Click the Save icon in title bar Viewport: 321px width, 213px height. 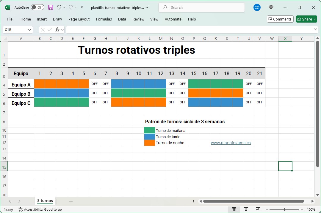click(x=51, y=7)
